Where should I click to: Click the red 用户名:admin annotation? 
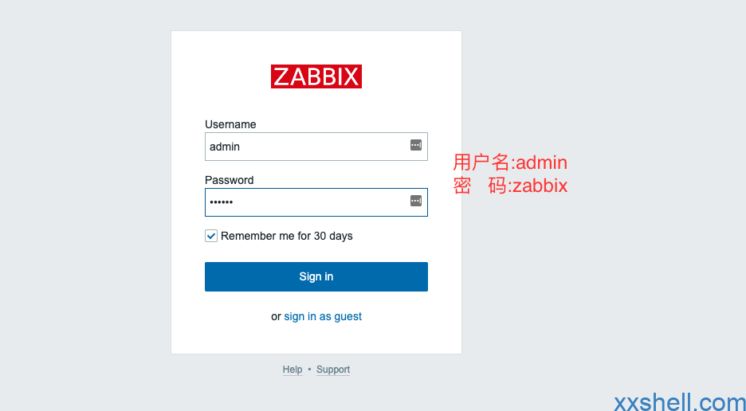pos(510,162)
